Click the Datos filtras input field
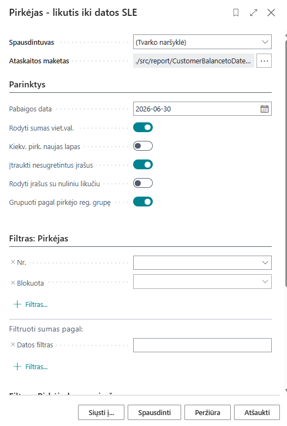This screenshot has width=287, height=426. pyautogui.click(x=202, y=345)
